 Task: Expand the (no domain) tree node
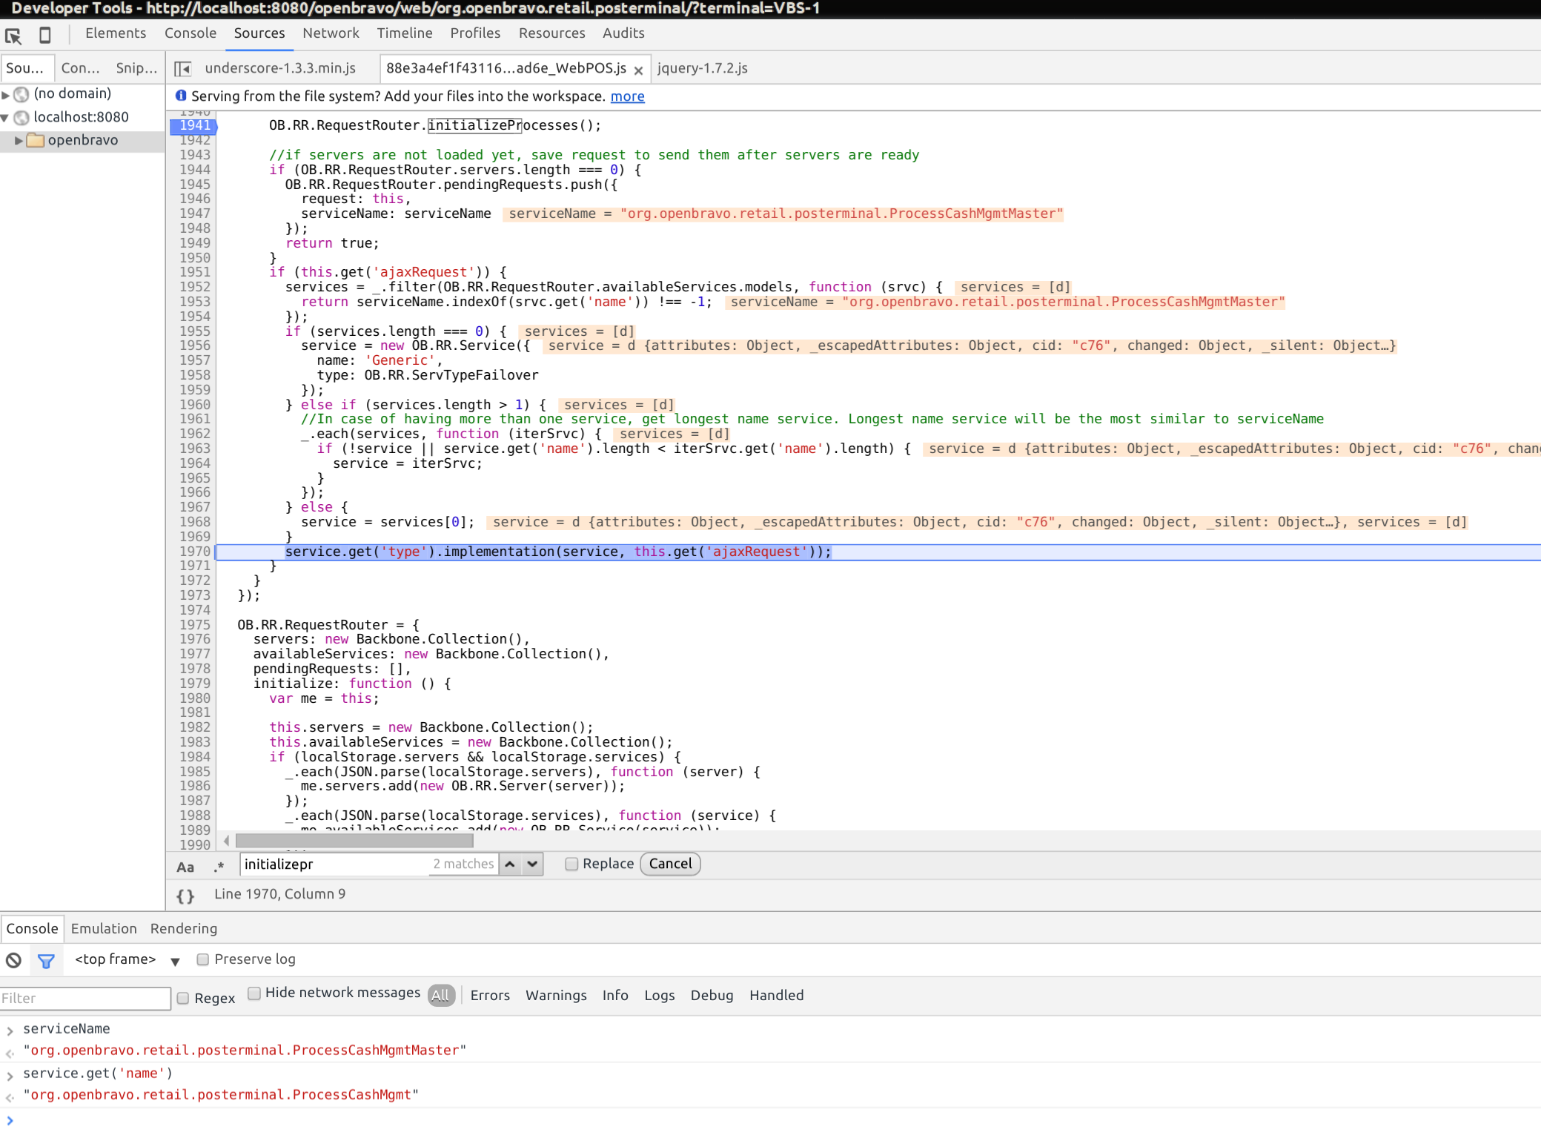click(6, 95)
